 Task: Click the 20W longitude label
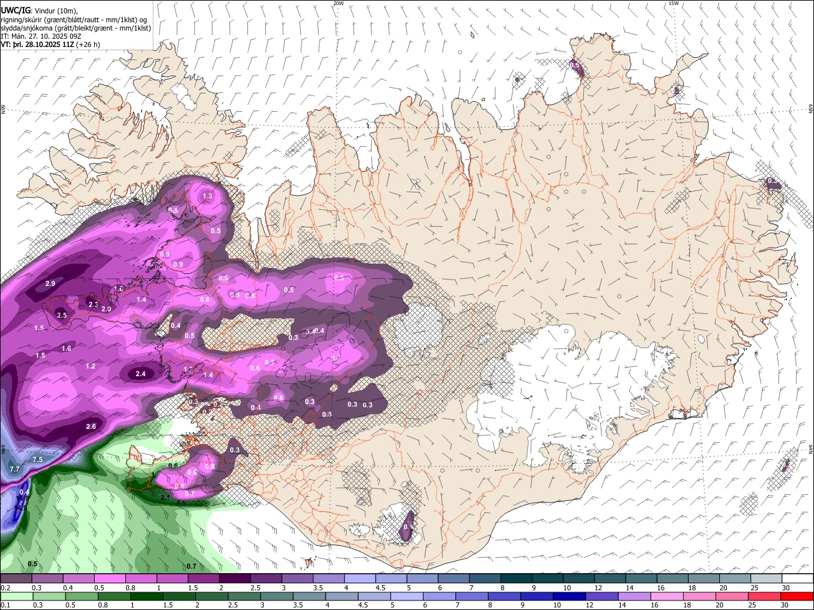(338, 3)
